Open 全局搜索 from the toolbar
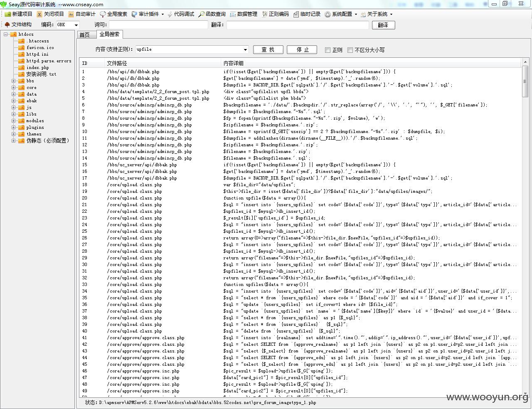Screen dimensions: 532x409 point(113,14)
